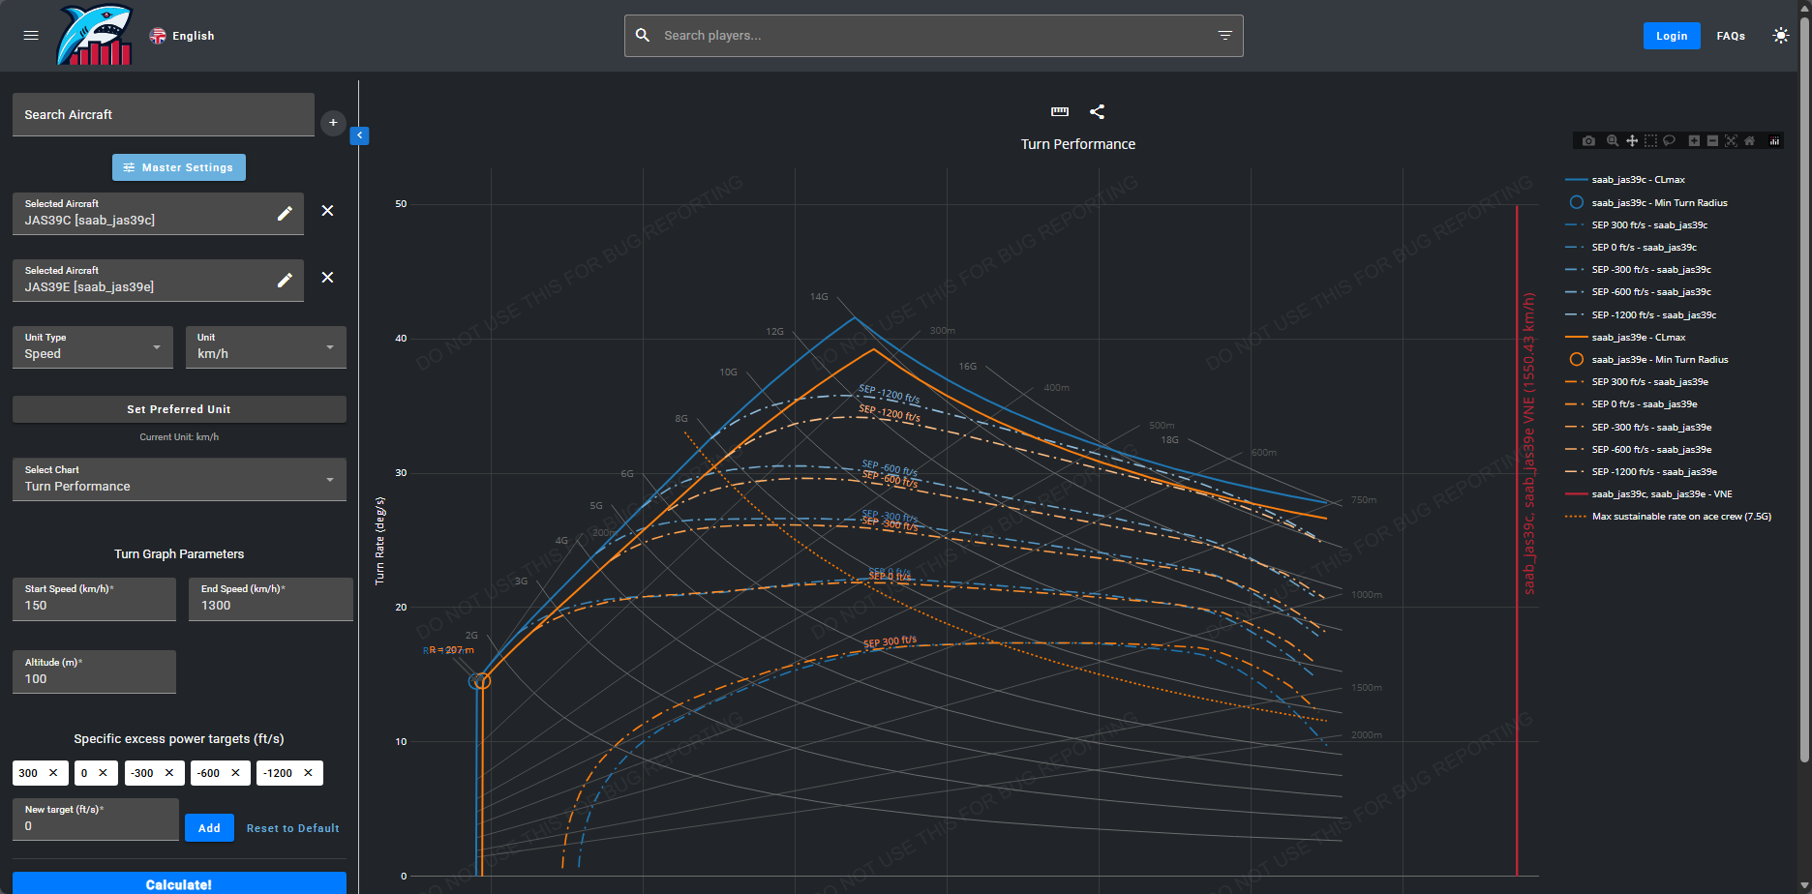This screenshot has height=894, width=1812.
Task: Open Master Settings
Action: tap(179, 167)
